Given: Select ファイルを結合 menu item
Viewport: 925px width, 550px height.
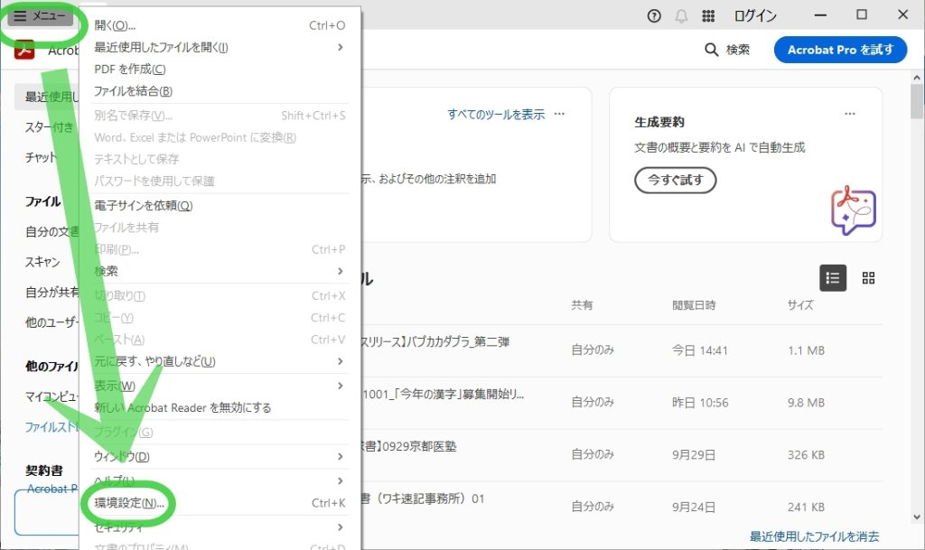Looking at the screenshot, I should (x=134, y=90).
